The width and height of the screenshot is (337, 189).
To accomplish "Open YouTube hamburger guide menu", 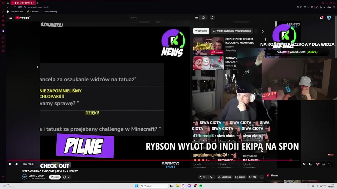I will coord(11,18).
